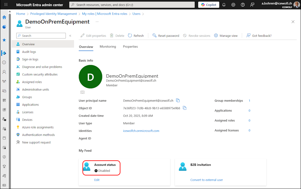Collapse the left menu with double chevron

coord(70,36)
